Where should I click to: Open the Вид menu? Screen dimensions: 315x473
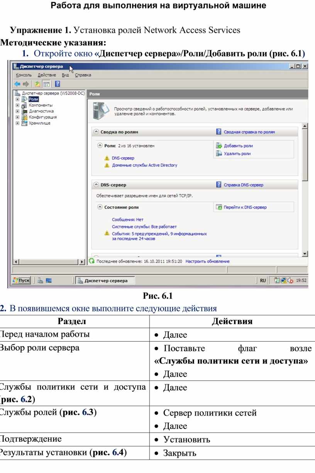66,75
